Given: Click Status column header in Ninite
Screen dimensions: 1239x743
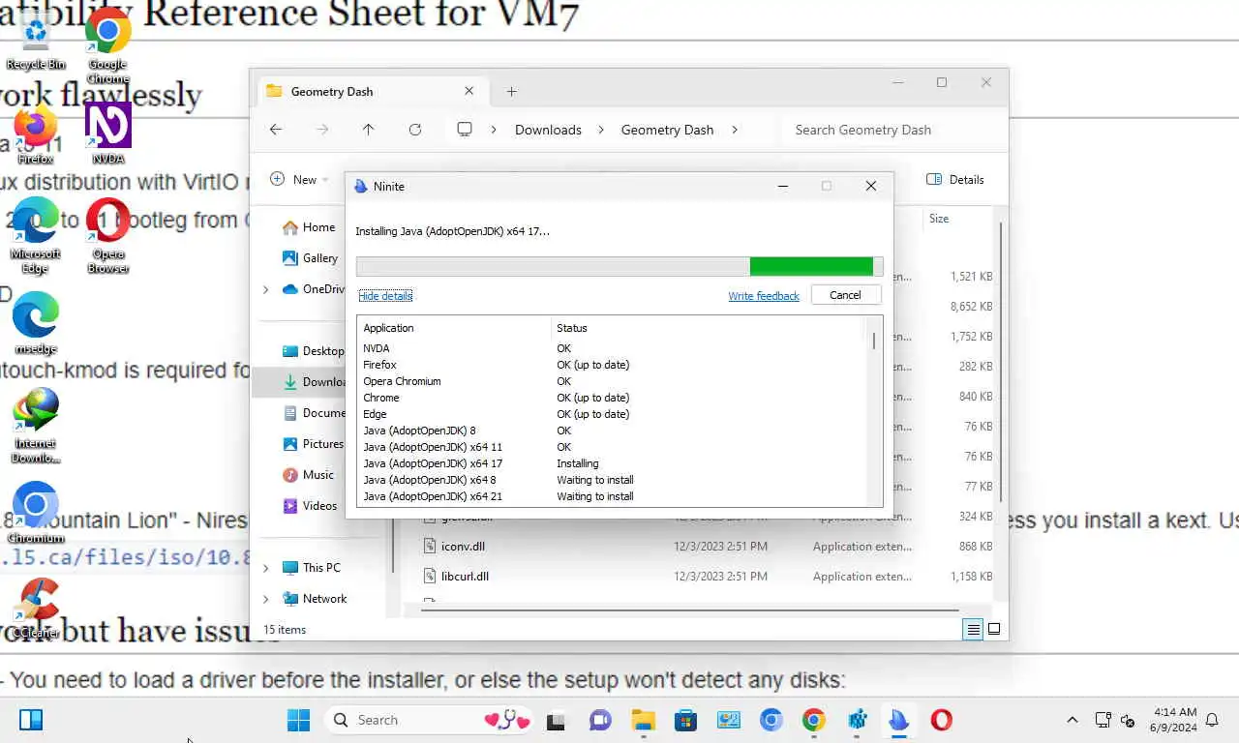Looking at the screenshot, I should (709, 328).
